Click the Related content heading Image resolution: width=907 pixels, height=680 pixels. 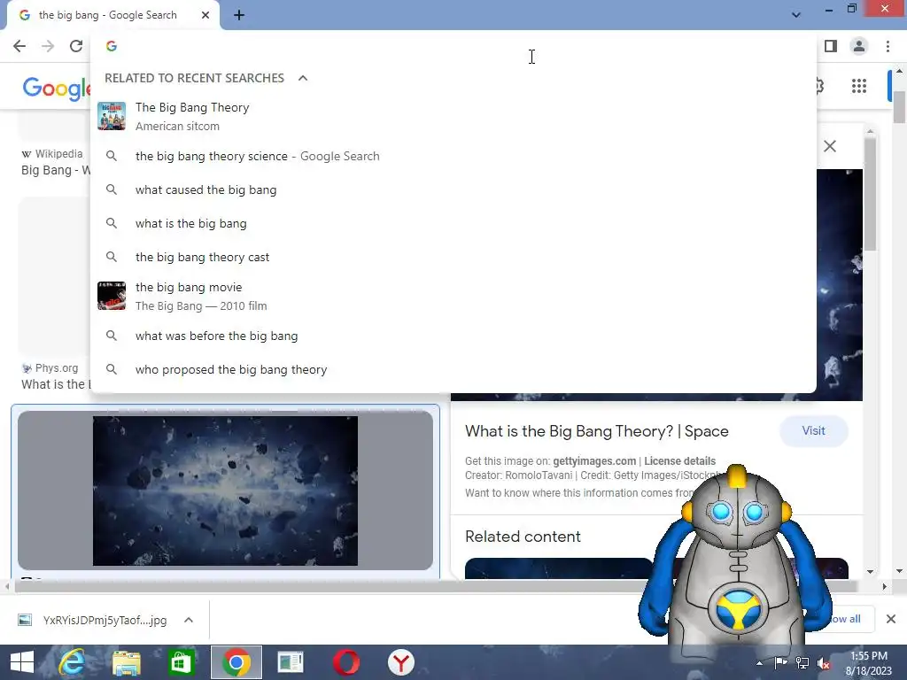(x=523, y=537)
